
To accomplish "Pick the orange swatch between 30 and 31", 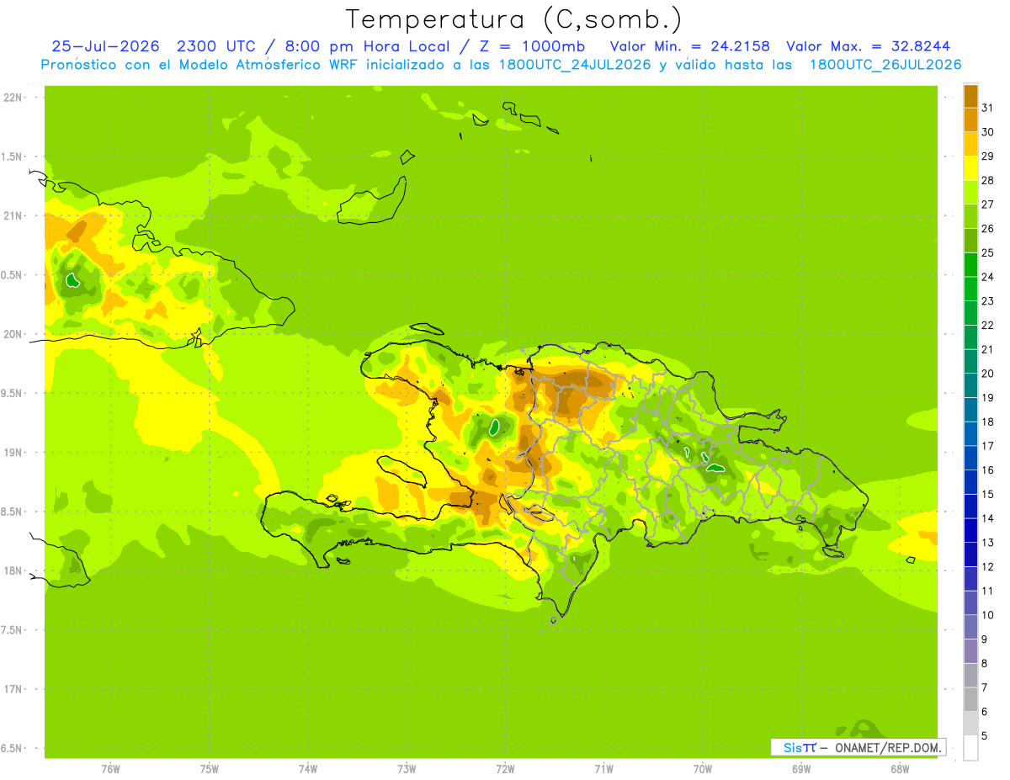I will point(970,120).
